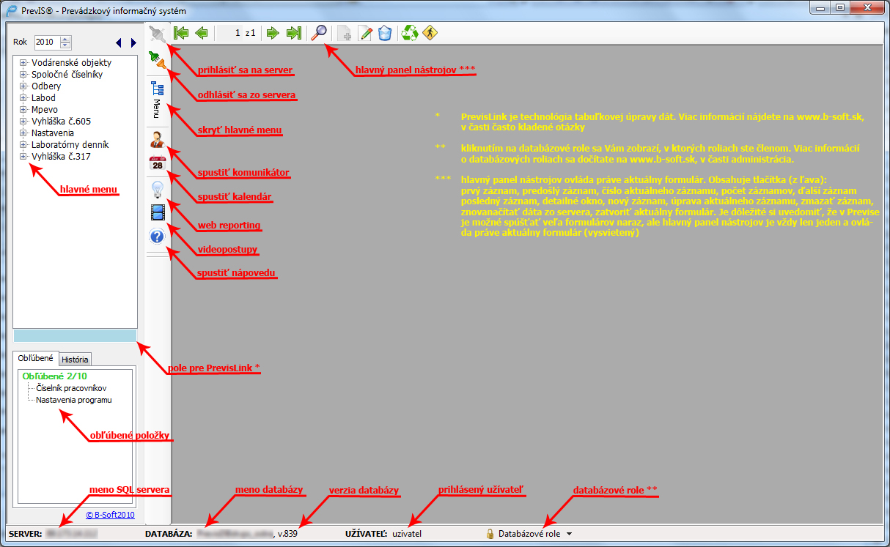This screenshot has width=890, height=547.
Task: Open the calendar icon
Action: tap(157, 163)
